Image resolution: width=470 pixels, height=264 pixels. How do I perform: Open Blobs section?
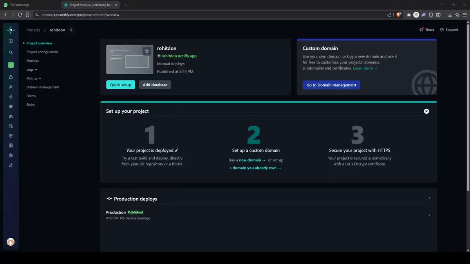coord(31,105)
